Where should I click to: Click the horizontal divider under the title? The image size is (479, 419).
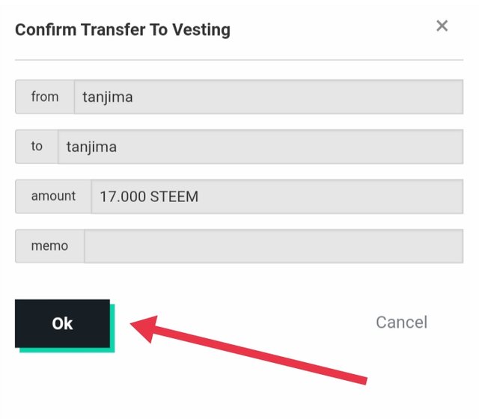pyautogui.click(x=239, y=60)
